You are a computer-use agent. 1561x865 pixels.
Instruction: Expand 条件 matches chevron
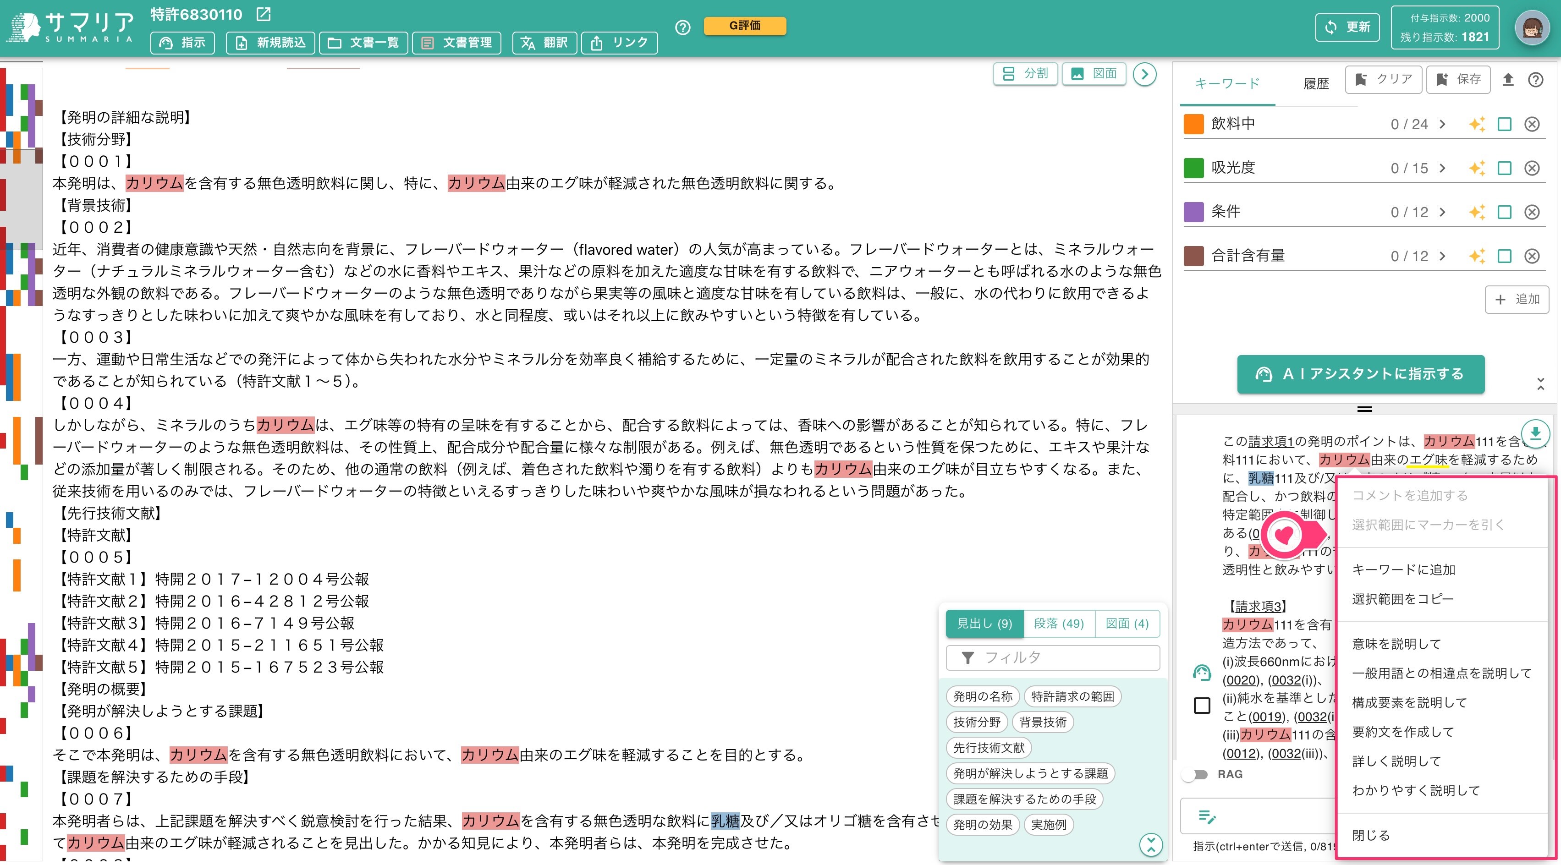1442,212
